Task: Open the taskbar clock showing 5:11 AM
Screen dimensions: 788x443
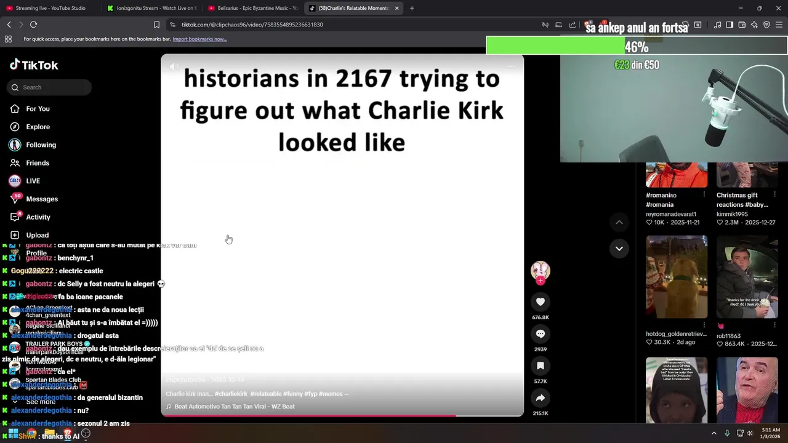Action: point(771,433)
